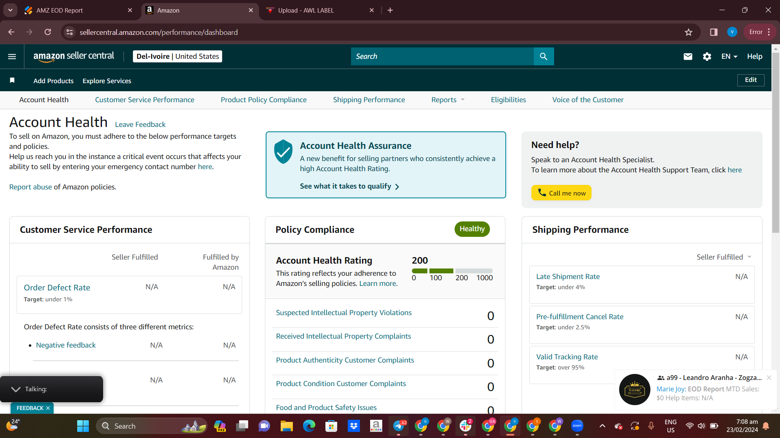Click Add Products in the toolbar
The width and height of the screenshot is (780, 438).
point(54,81)
